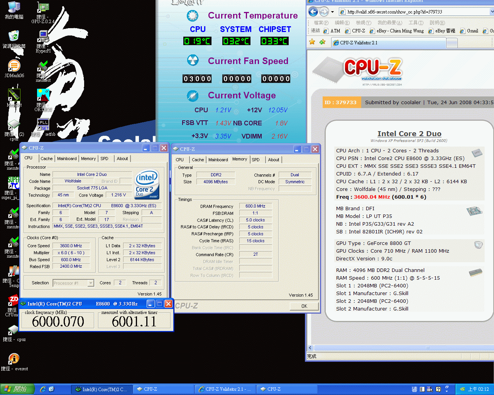Open the Gmail link in the Links bar
This screenshot has width=494, height=395.
click(x=472, y=31)
